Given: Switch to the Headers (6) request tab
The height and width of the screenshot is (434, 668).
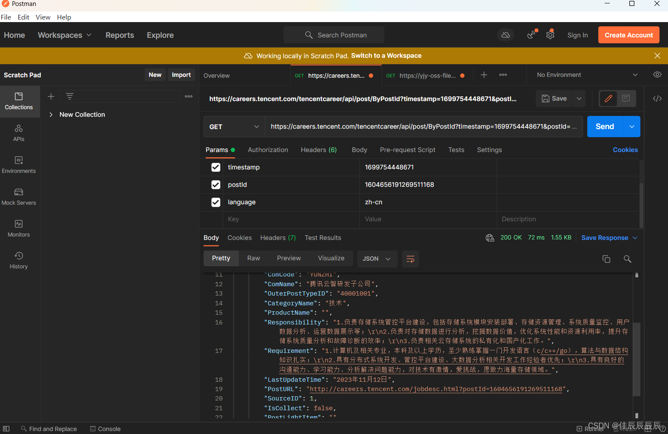Looking at the screenshot, I should [x=319, y=150].
